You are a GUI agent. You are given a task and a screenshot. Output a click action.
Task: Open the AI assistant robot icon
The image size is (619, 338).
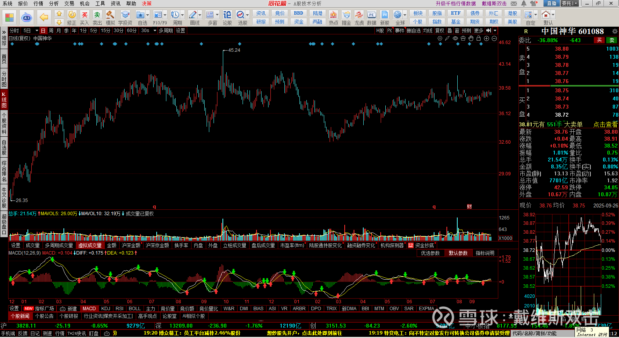pos(27,17)
